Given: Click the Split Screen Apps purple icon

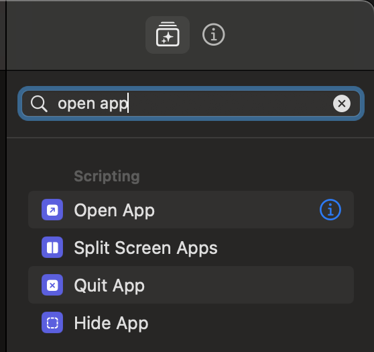Looking at the screenshot, I should click(x=52, y=247).
